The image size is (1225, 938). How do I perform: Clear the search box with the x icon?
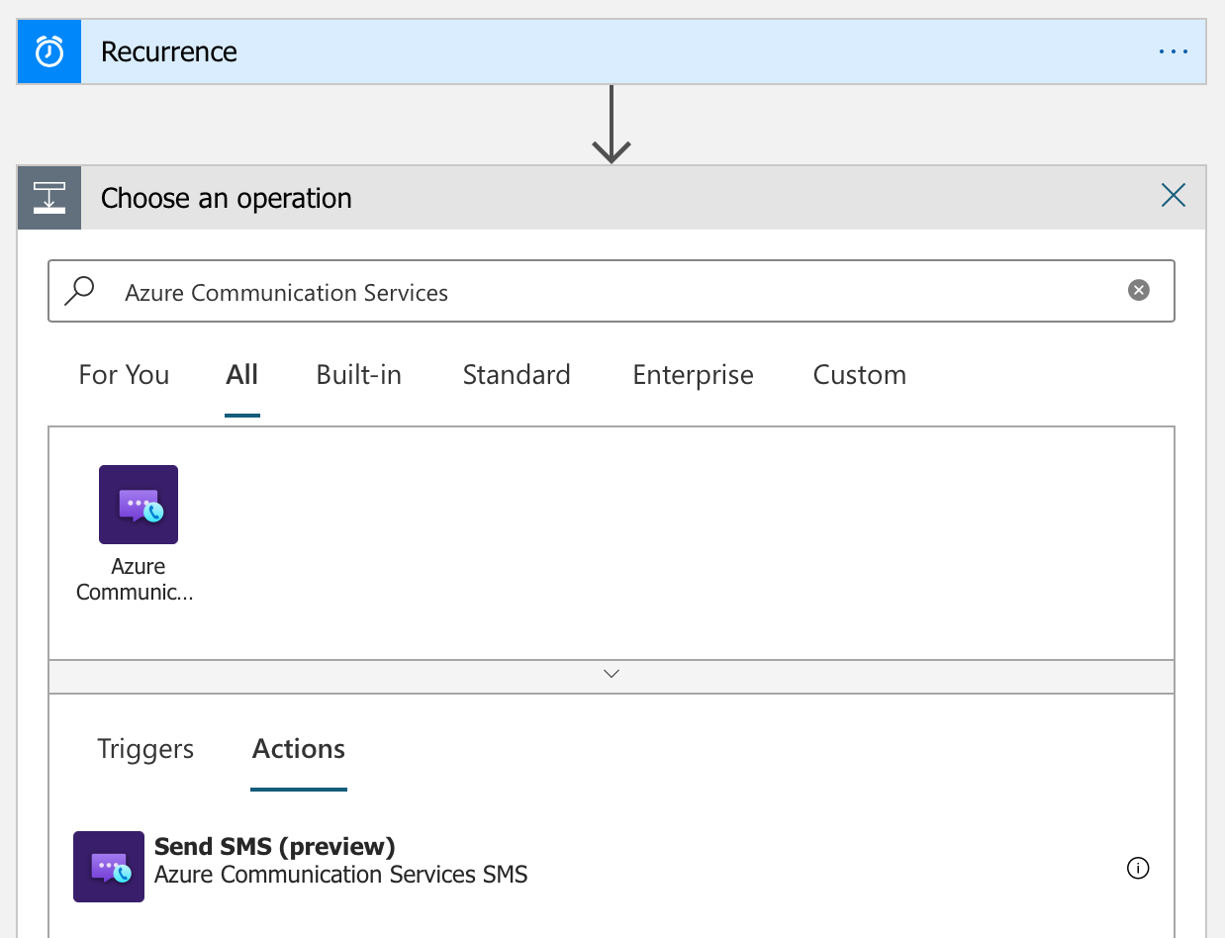coord(1138,290)
